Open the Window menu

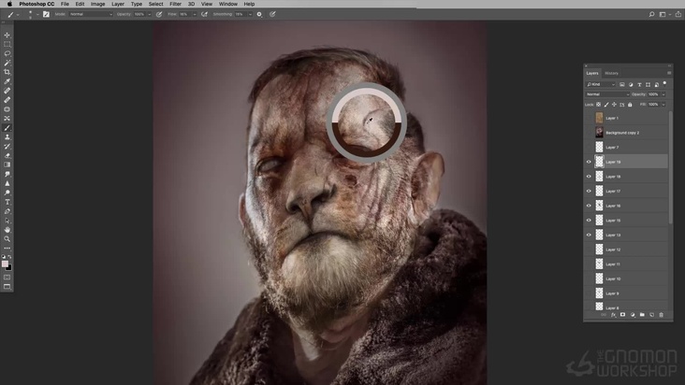point(227,4)
